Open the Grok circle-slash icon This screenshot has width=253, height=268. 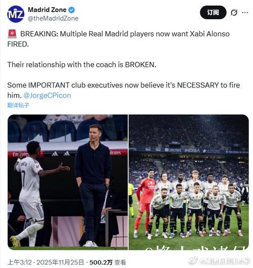pyautogui.click(x=234, y=13)
